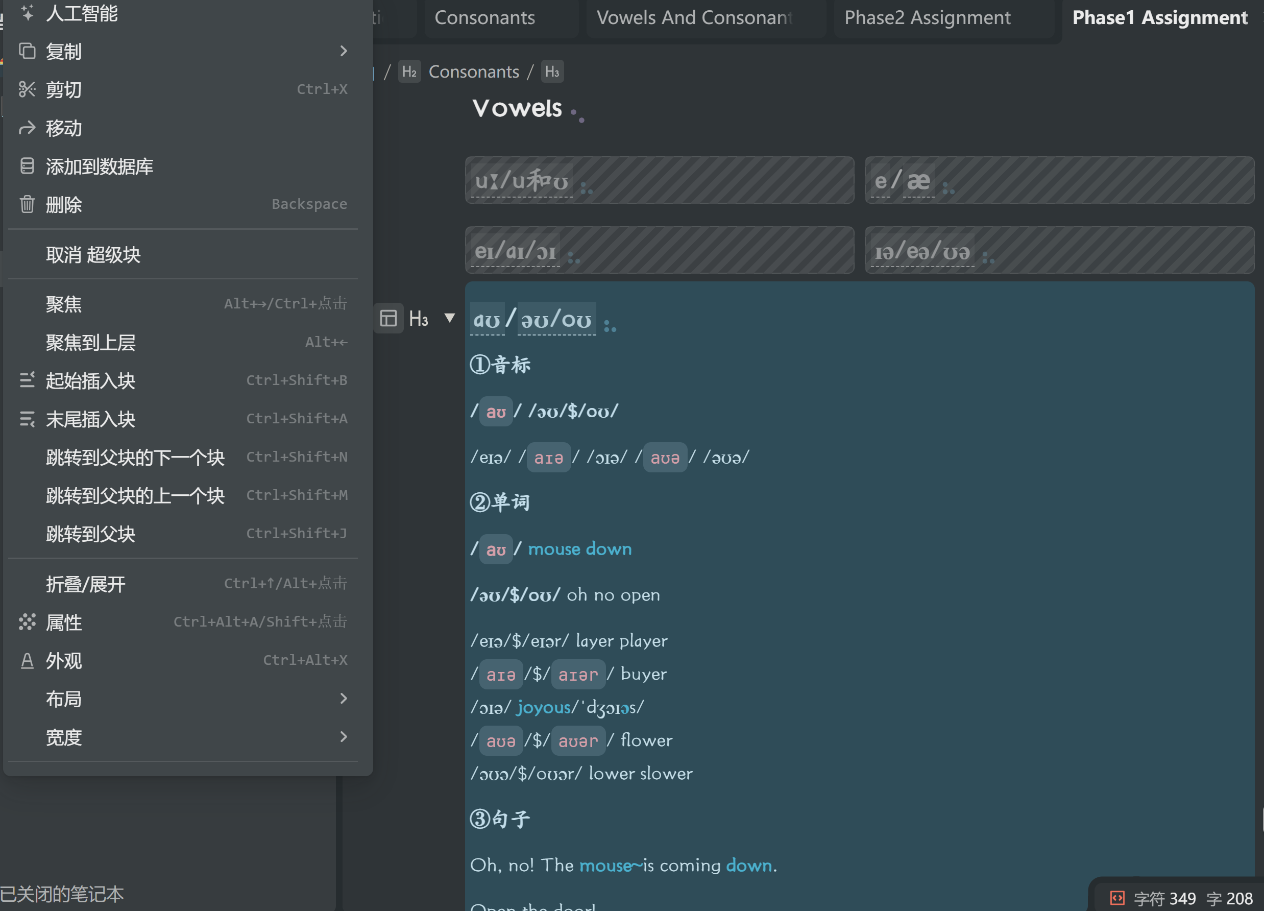Click the appearance letter A icon
The height and width of the screenshot is (911, 1264).
(x=27, y=661)
